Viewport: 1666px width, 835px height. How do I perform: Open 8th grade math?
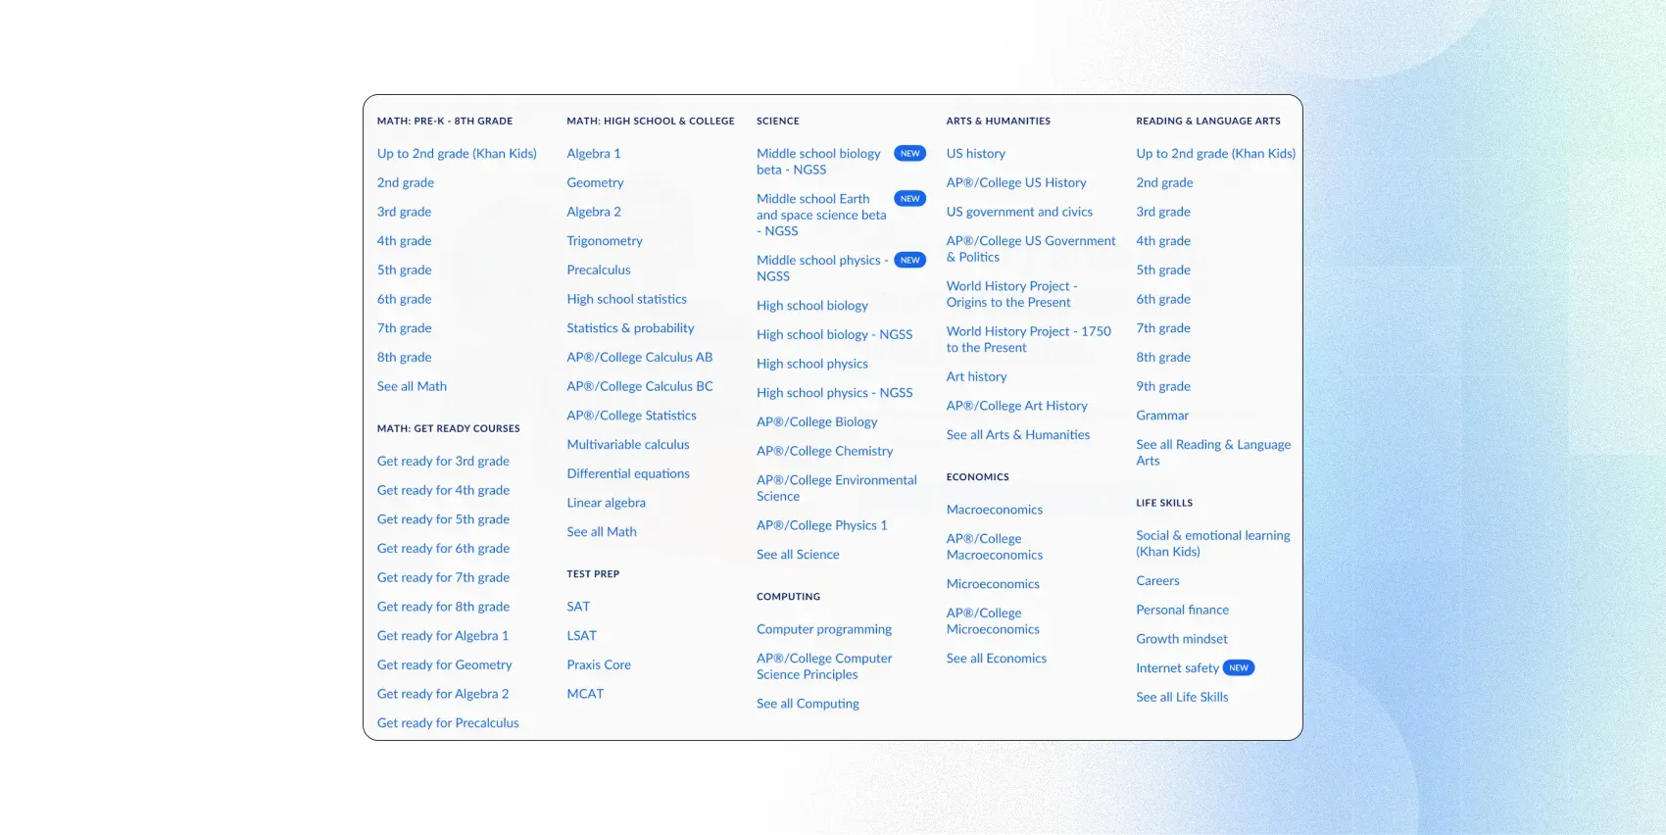pyautogui.click(x=404, y=358)
